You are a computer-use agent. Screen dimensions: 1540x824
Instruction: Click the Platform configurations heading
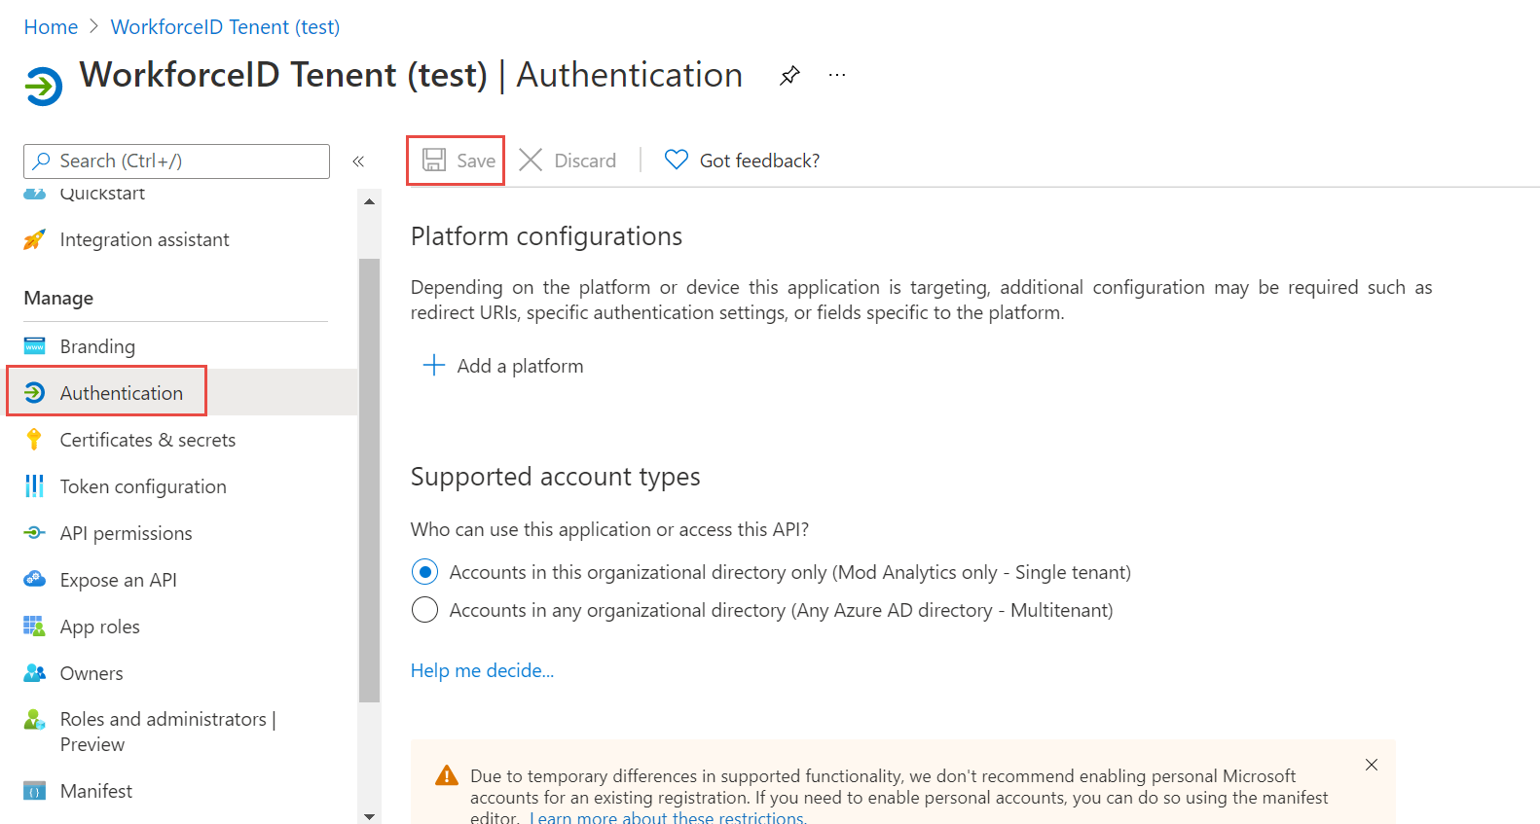[x=546, y=236]
